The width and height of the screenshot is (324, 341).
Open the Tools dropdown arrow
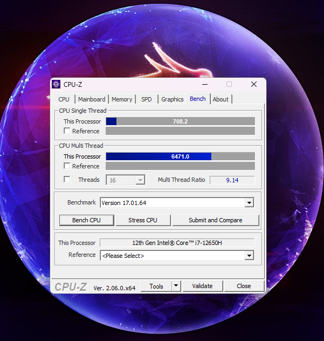pyautogui.click(x=176, y=286)
